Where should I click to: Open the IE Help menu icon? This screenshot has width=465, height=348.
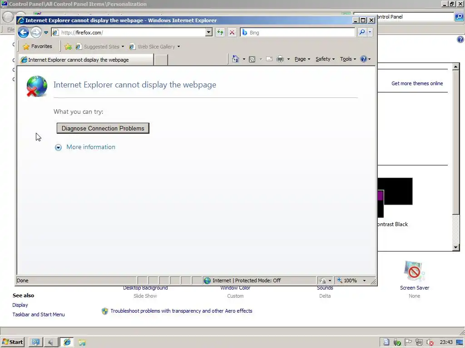point(365,59)
